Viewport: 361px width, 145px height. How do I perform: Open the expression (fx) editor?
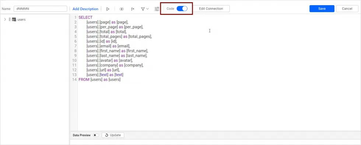click(133, 9)
